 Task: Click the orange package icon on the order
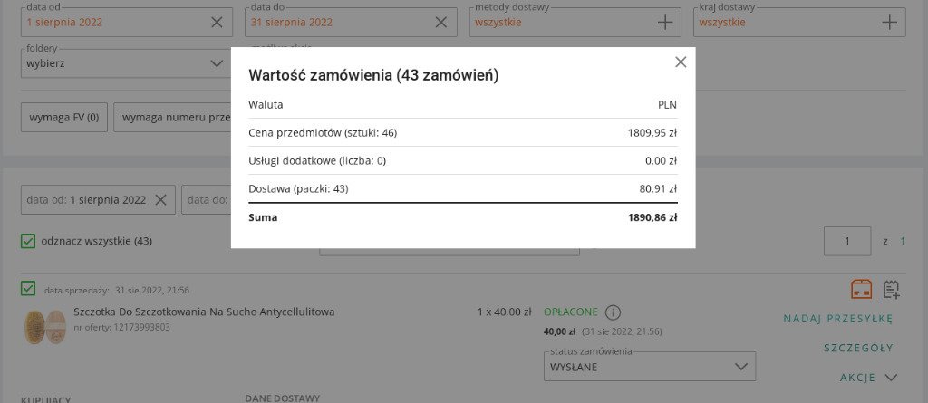(861, 289)
